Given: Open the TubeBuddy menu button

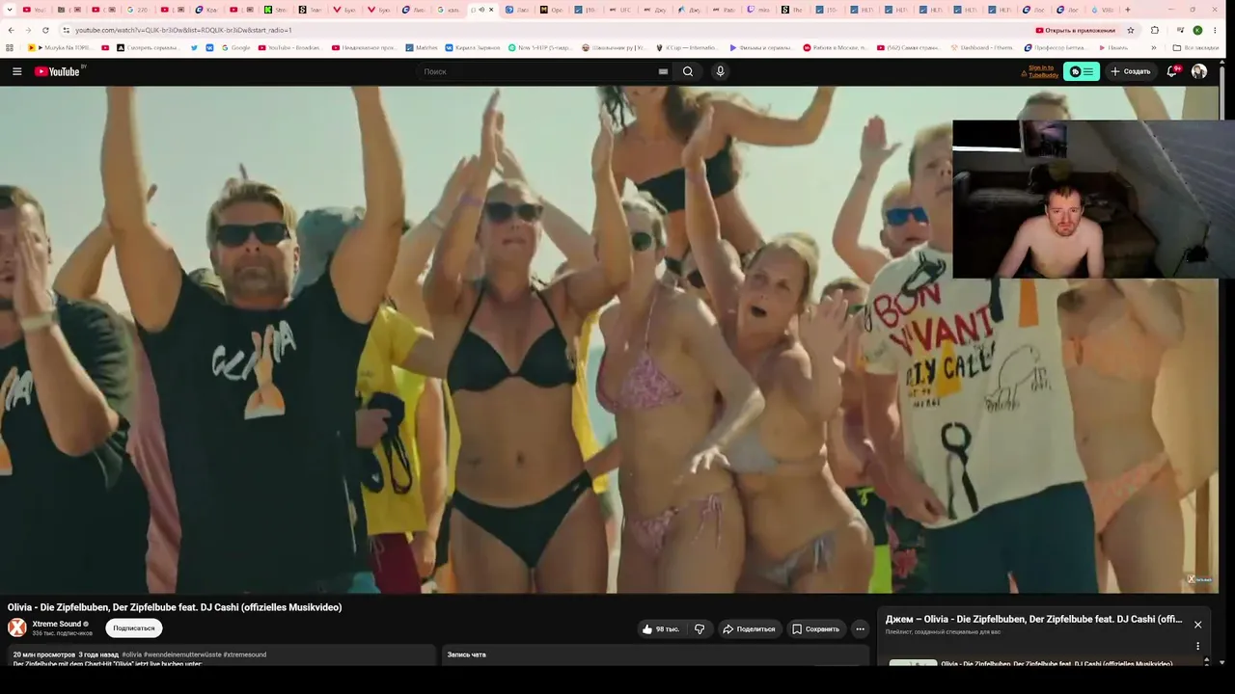Looking at the screenshot, I should [1082, 71].
